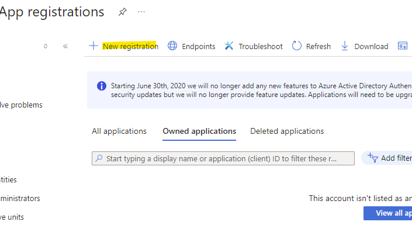Focus the display name search field
Screen dimensions: 412x232
pos(223,158)
